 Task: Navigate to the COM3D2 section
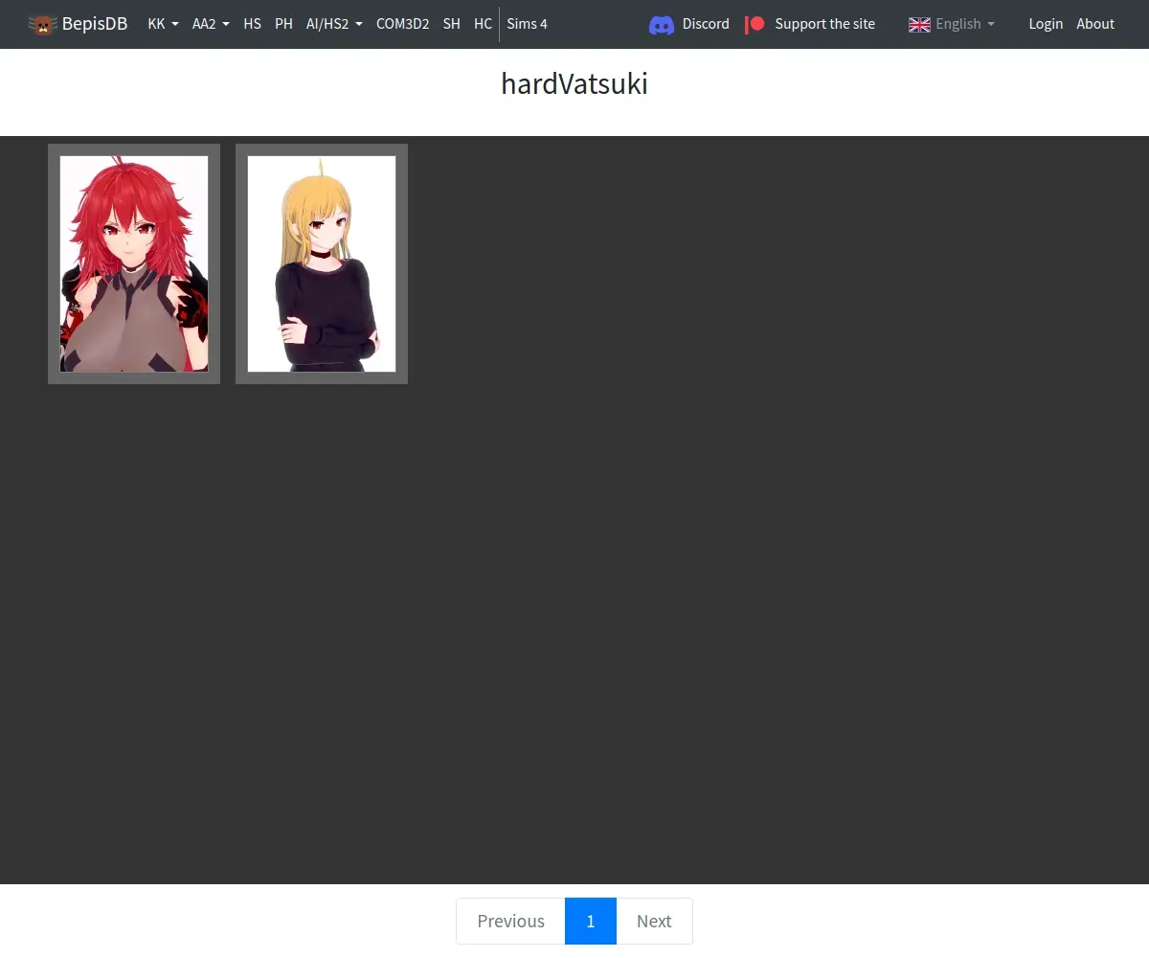(x=402, y=24)
